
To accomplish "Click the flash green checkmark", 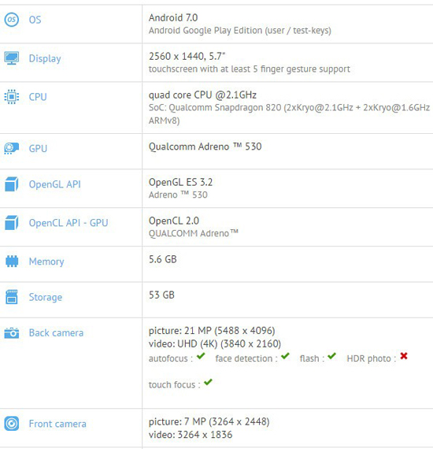I will pyautogui.click(x=331, y=356).
